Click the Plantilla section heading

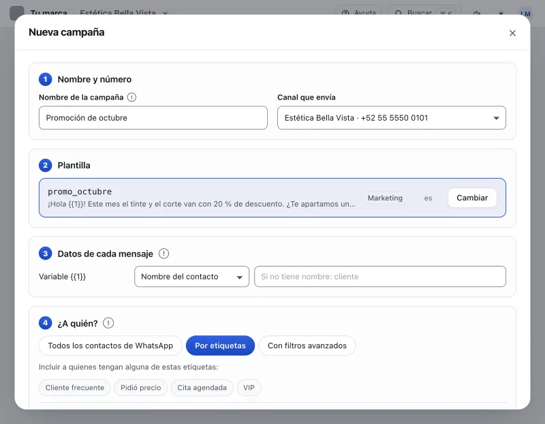point(74,165)
